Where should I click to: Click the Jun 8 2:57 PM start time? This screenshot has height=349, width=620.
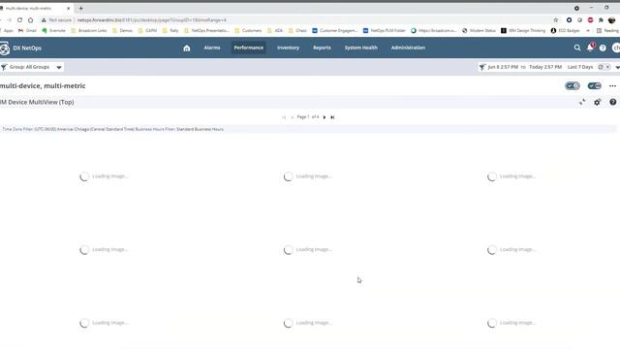click(503, 67)
